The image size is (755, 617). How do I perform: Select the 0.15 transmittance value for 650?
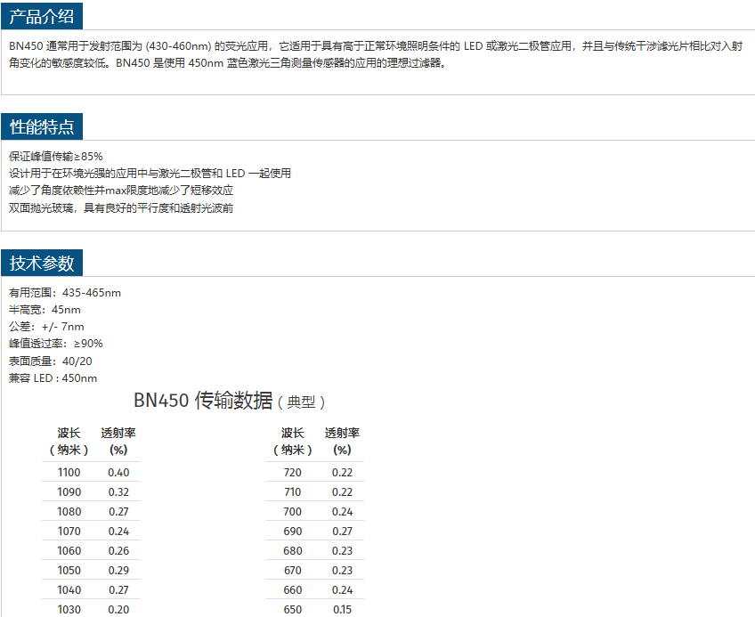342,610
